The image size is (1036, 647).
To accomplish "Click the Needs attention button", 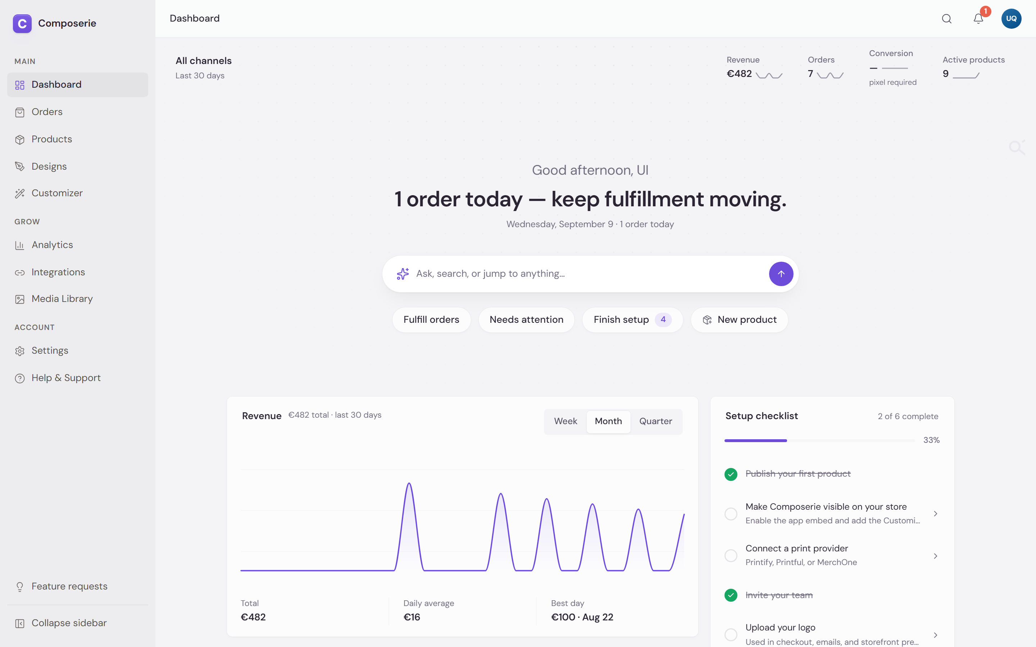I will [x=526, y=320].
